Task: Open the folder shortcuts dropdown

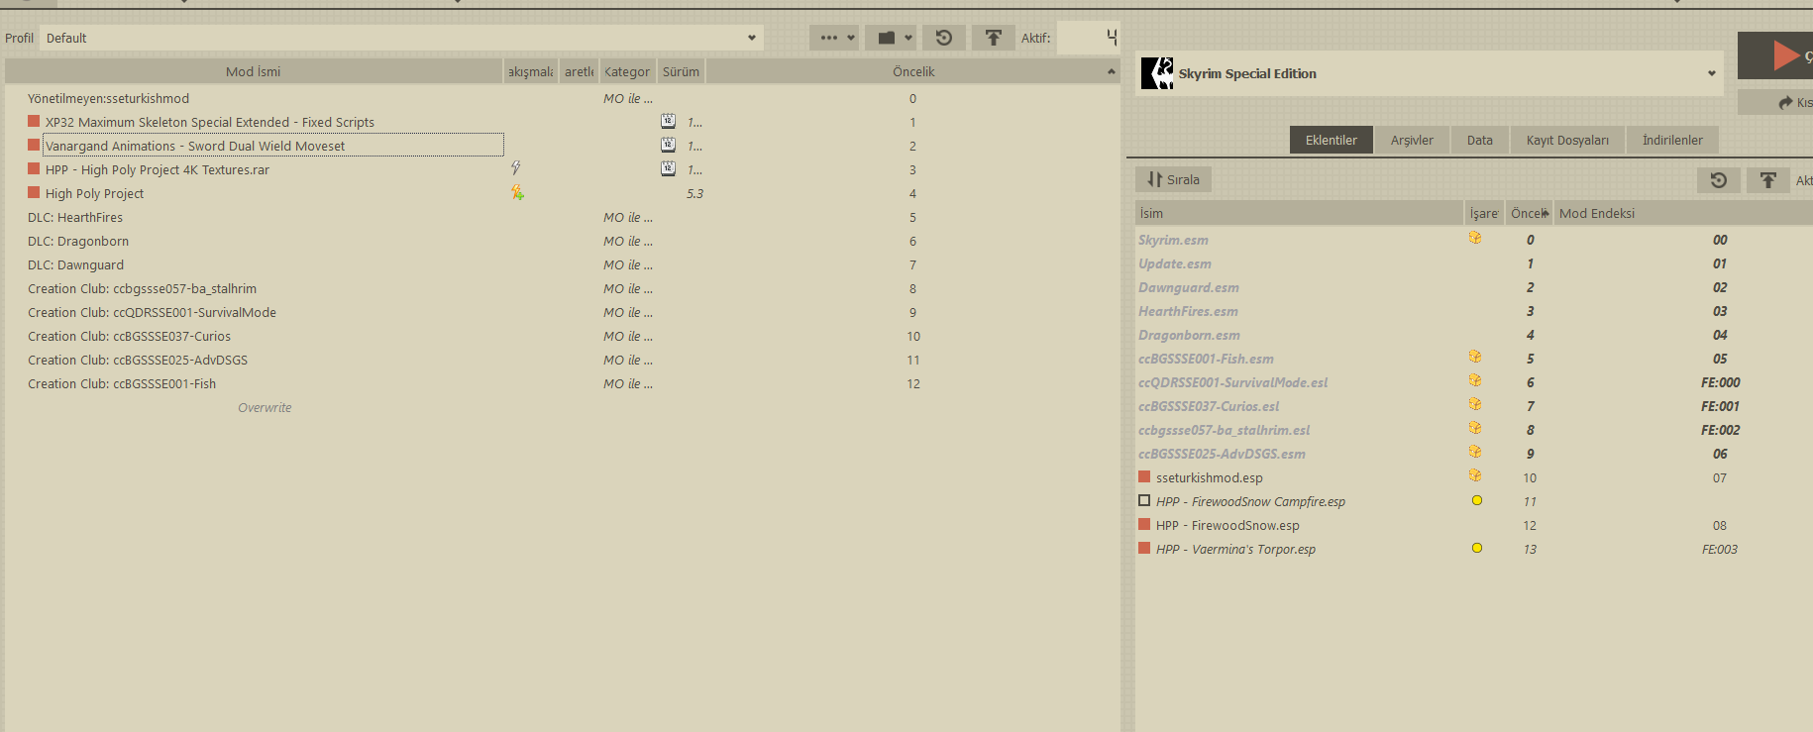Action: pyautogui.click(x=891, y=38)
